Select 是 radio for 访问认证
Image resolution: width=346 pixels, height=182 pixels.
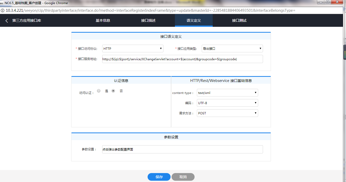pos(99,91)
